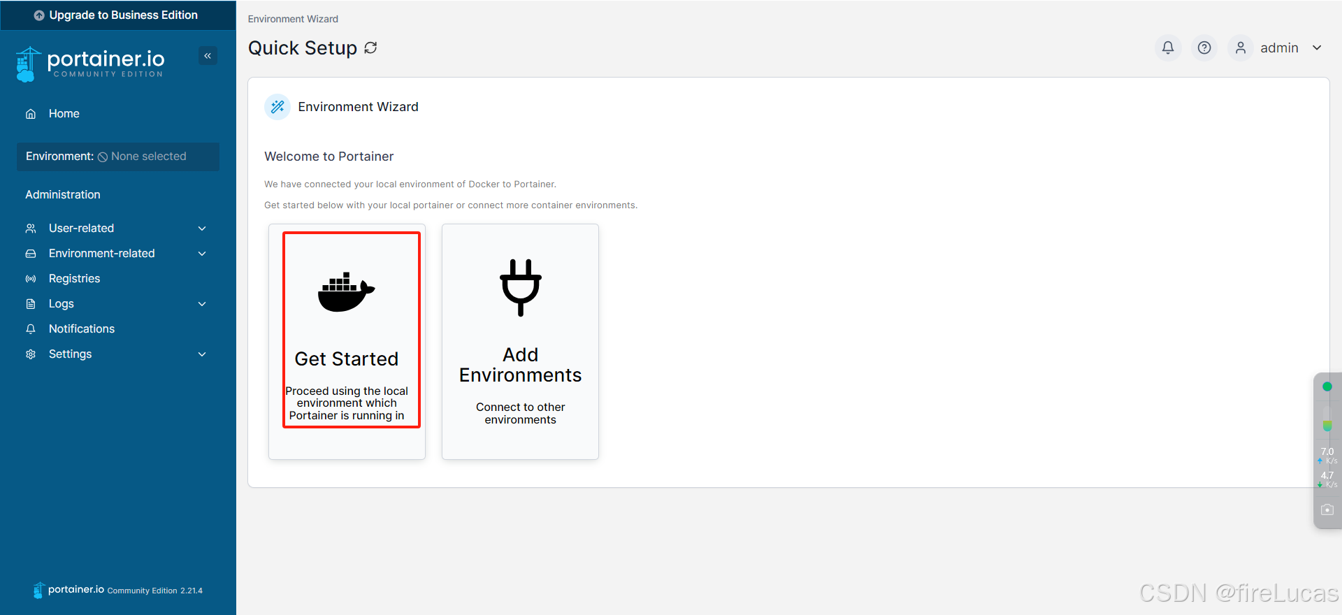Click the Notifications bell icon in sidebar
The image size is (1342, 615).
[x=31, y=329]
